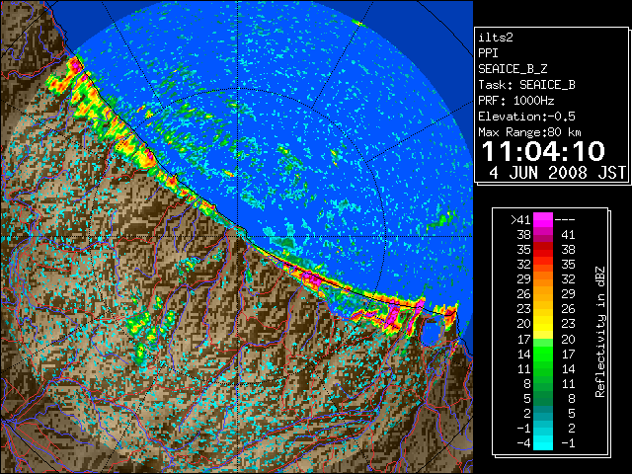The height and width of the screenshot is (474, 632).
Task: Select the "---" legend label
Action: 565,220
